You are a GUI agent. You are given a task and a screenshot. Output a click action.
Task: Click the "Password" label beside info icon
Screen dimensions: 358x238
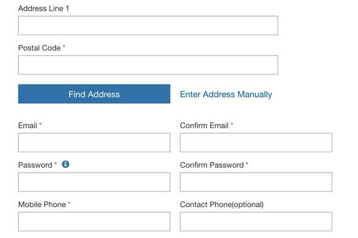35,165
